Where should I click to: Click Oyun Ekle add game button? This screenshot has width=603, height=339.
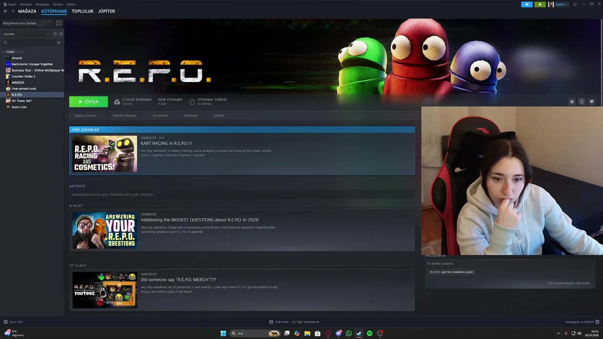[13, 322]
